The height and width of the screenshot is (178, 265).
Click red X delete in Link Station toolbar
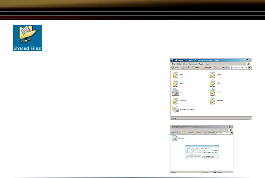click(x=215, y=68)
